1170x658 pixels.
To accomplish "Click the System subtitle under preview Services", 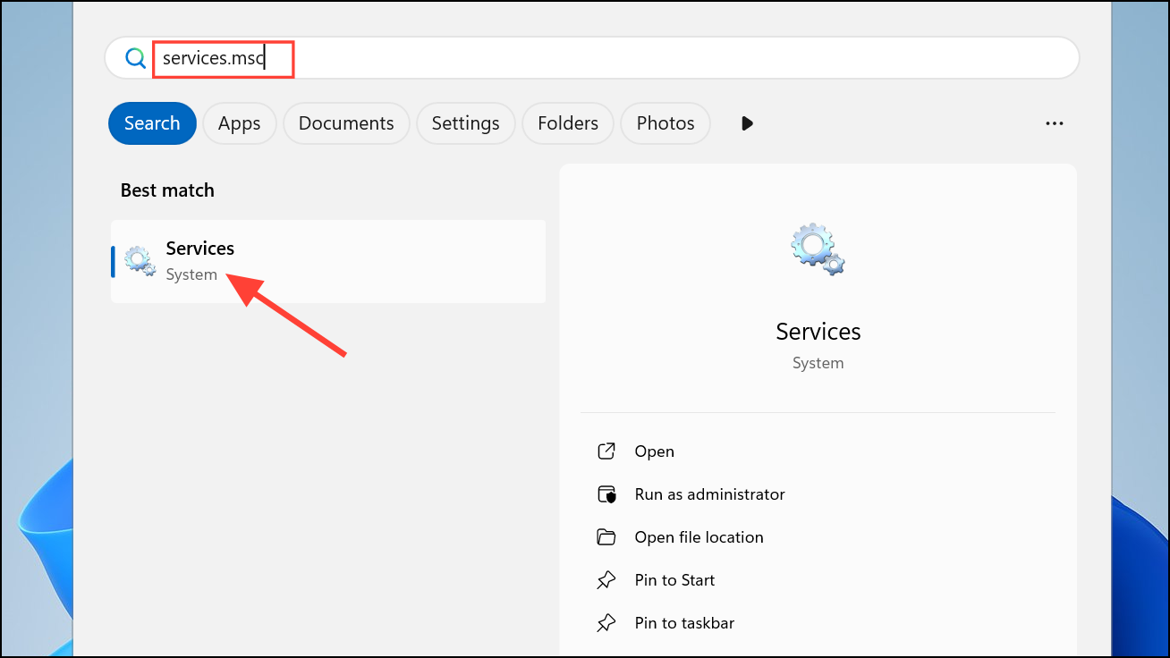I will click(x=818, y=363).
